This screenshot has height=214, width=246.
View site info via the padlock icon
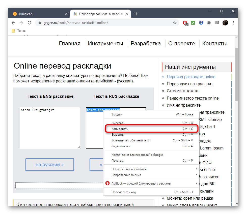(x=40, y=23)
